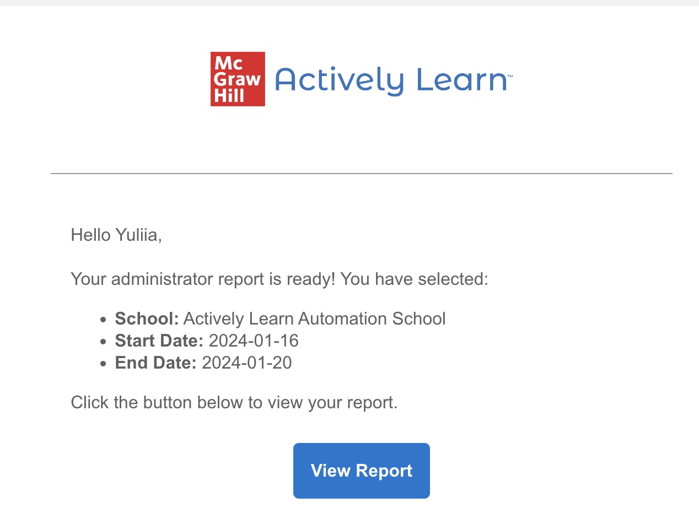Viewport: 699px width, 519px height.
Task: Click the Actively Learn Automation School name
Action: (x=314, y=318)
